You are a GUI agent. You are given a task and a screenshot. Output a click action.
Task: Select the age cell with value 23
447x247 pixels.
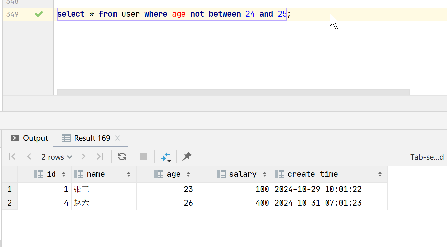(166, 189)
